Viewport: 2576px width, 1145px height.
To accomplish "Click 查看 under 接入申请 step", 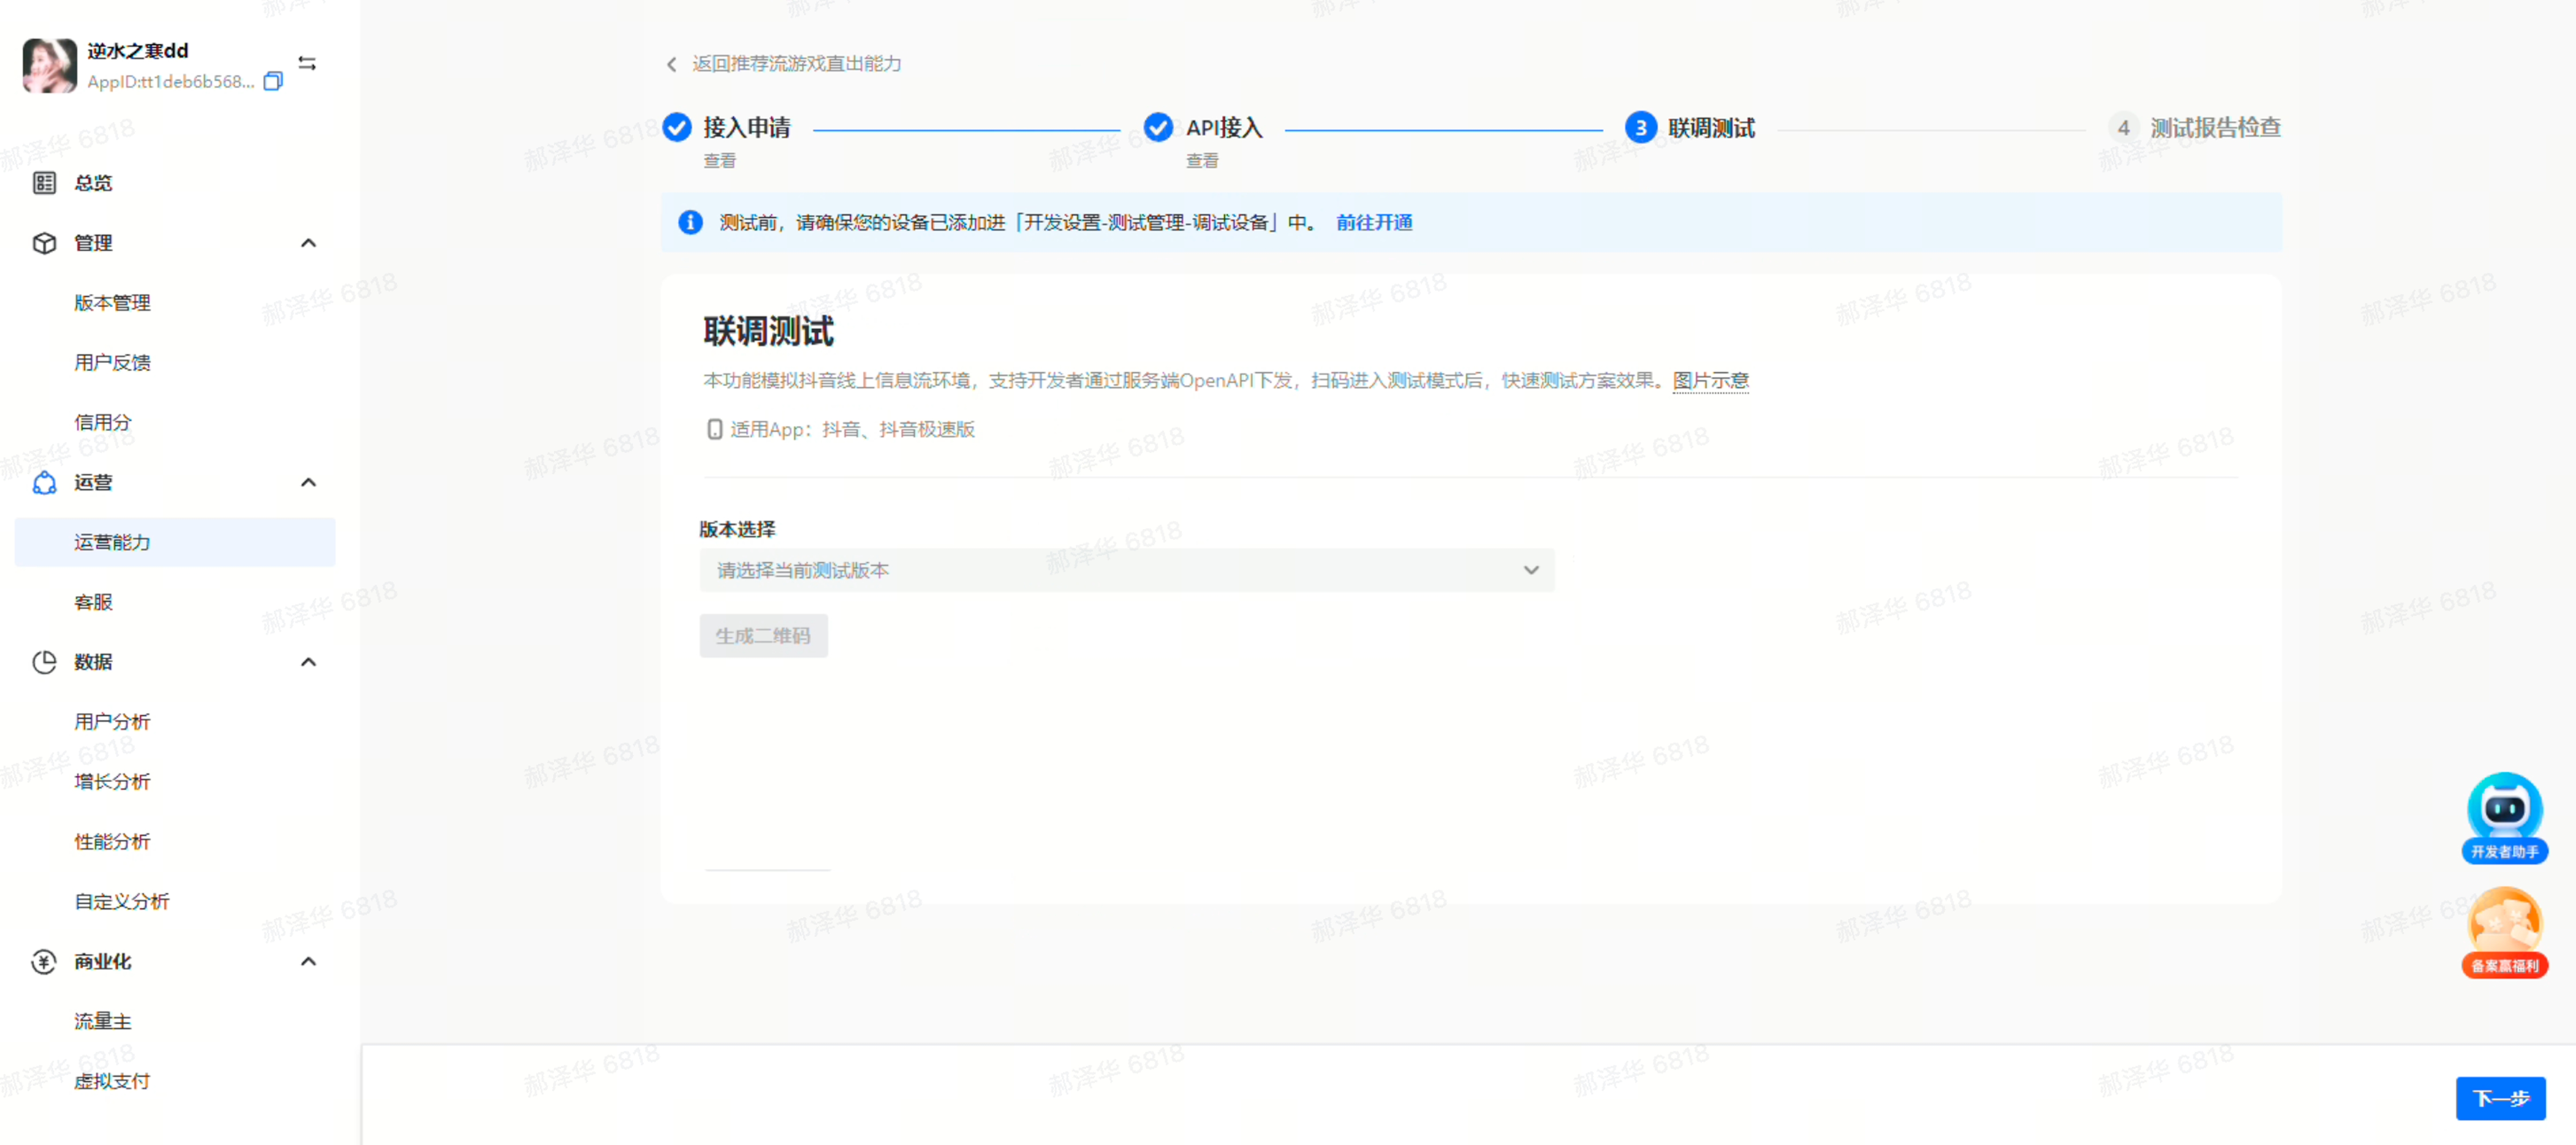I will coord(719,160).
